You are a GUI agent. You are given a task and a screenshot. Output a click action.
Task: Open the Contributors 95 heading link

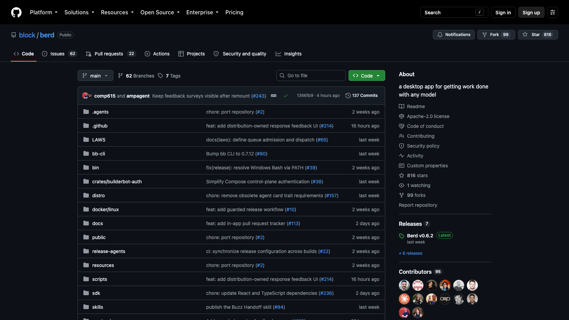point(421,272)
